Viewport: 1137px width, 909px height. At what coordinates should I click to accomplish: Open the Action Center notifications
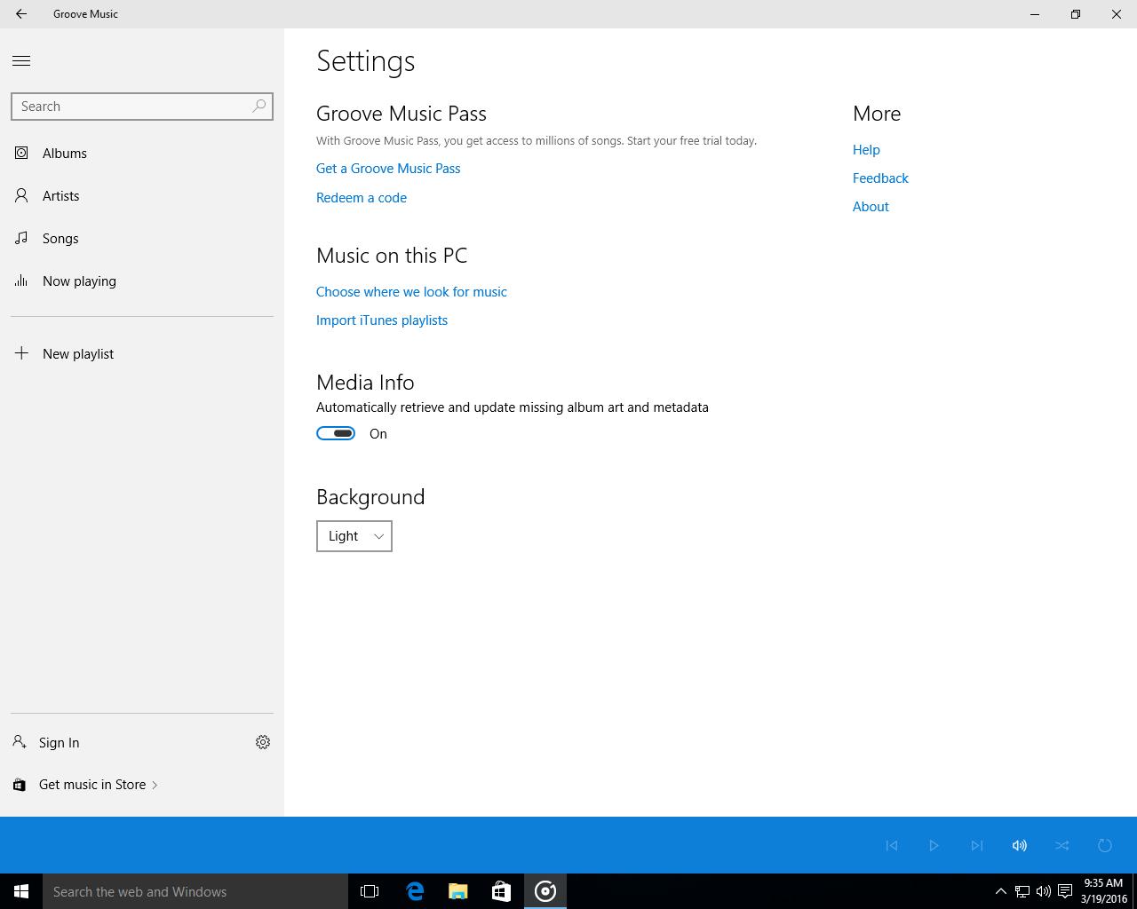(x=1065, y=891)
